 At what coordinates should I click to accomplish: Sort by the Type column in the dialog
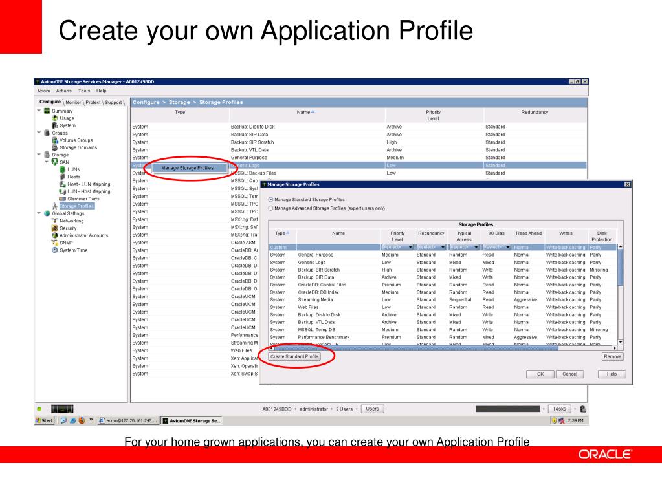[x=282, y=236]
